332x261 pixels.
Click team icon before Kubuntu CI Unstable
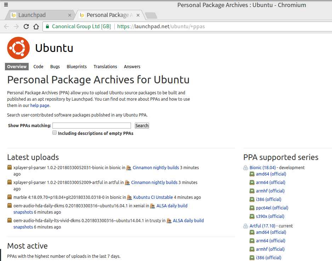click(x=130, y=197)
